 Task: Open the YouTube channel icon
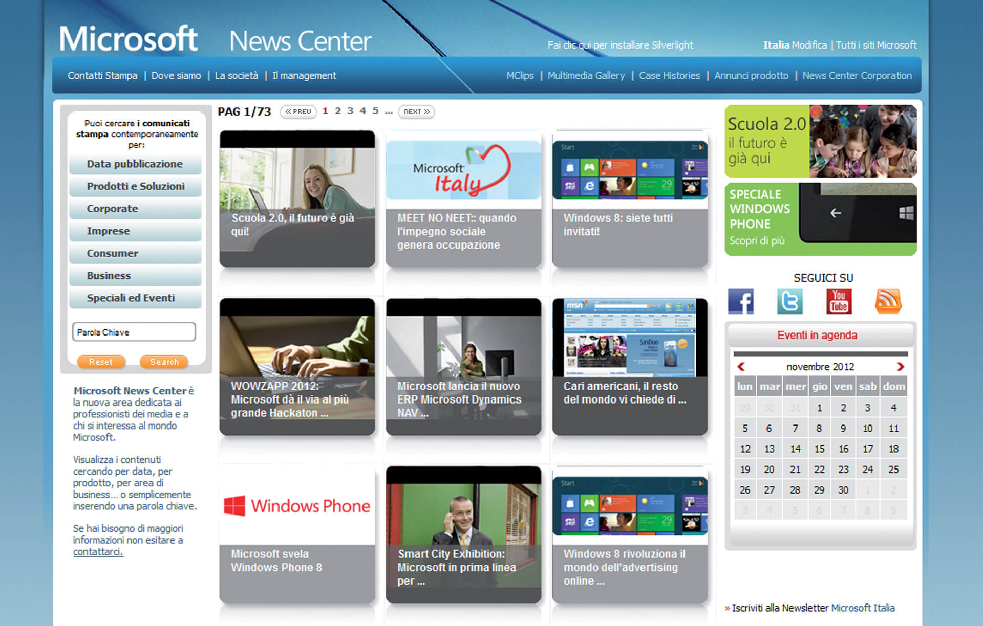coord(839,301)
